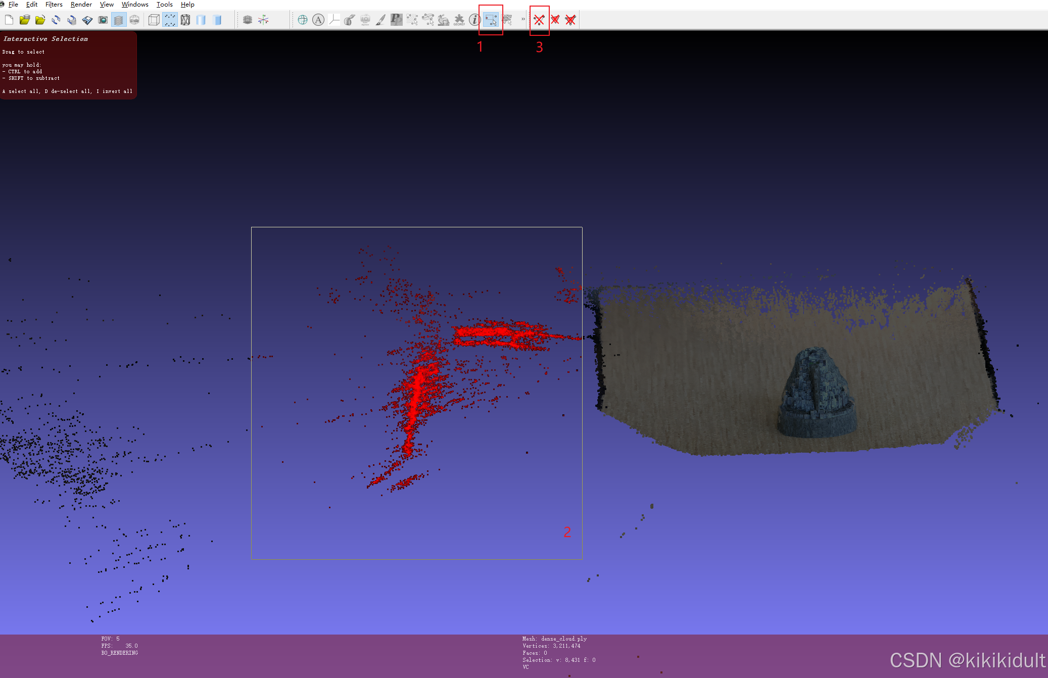The height and width of the screenshot is (678, 1048).
Task: Click the New Empty Project icon
Action: 9,20
